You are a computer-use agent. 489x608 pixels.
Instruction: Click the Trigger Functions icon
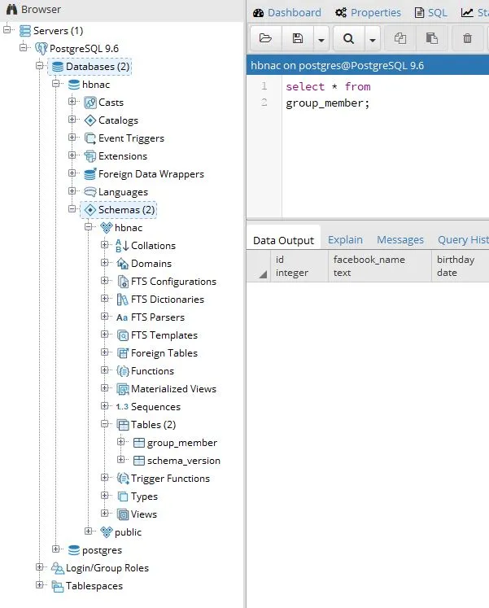pyautogui.click(x=122, y=479)
